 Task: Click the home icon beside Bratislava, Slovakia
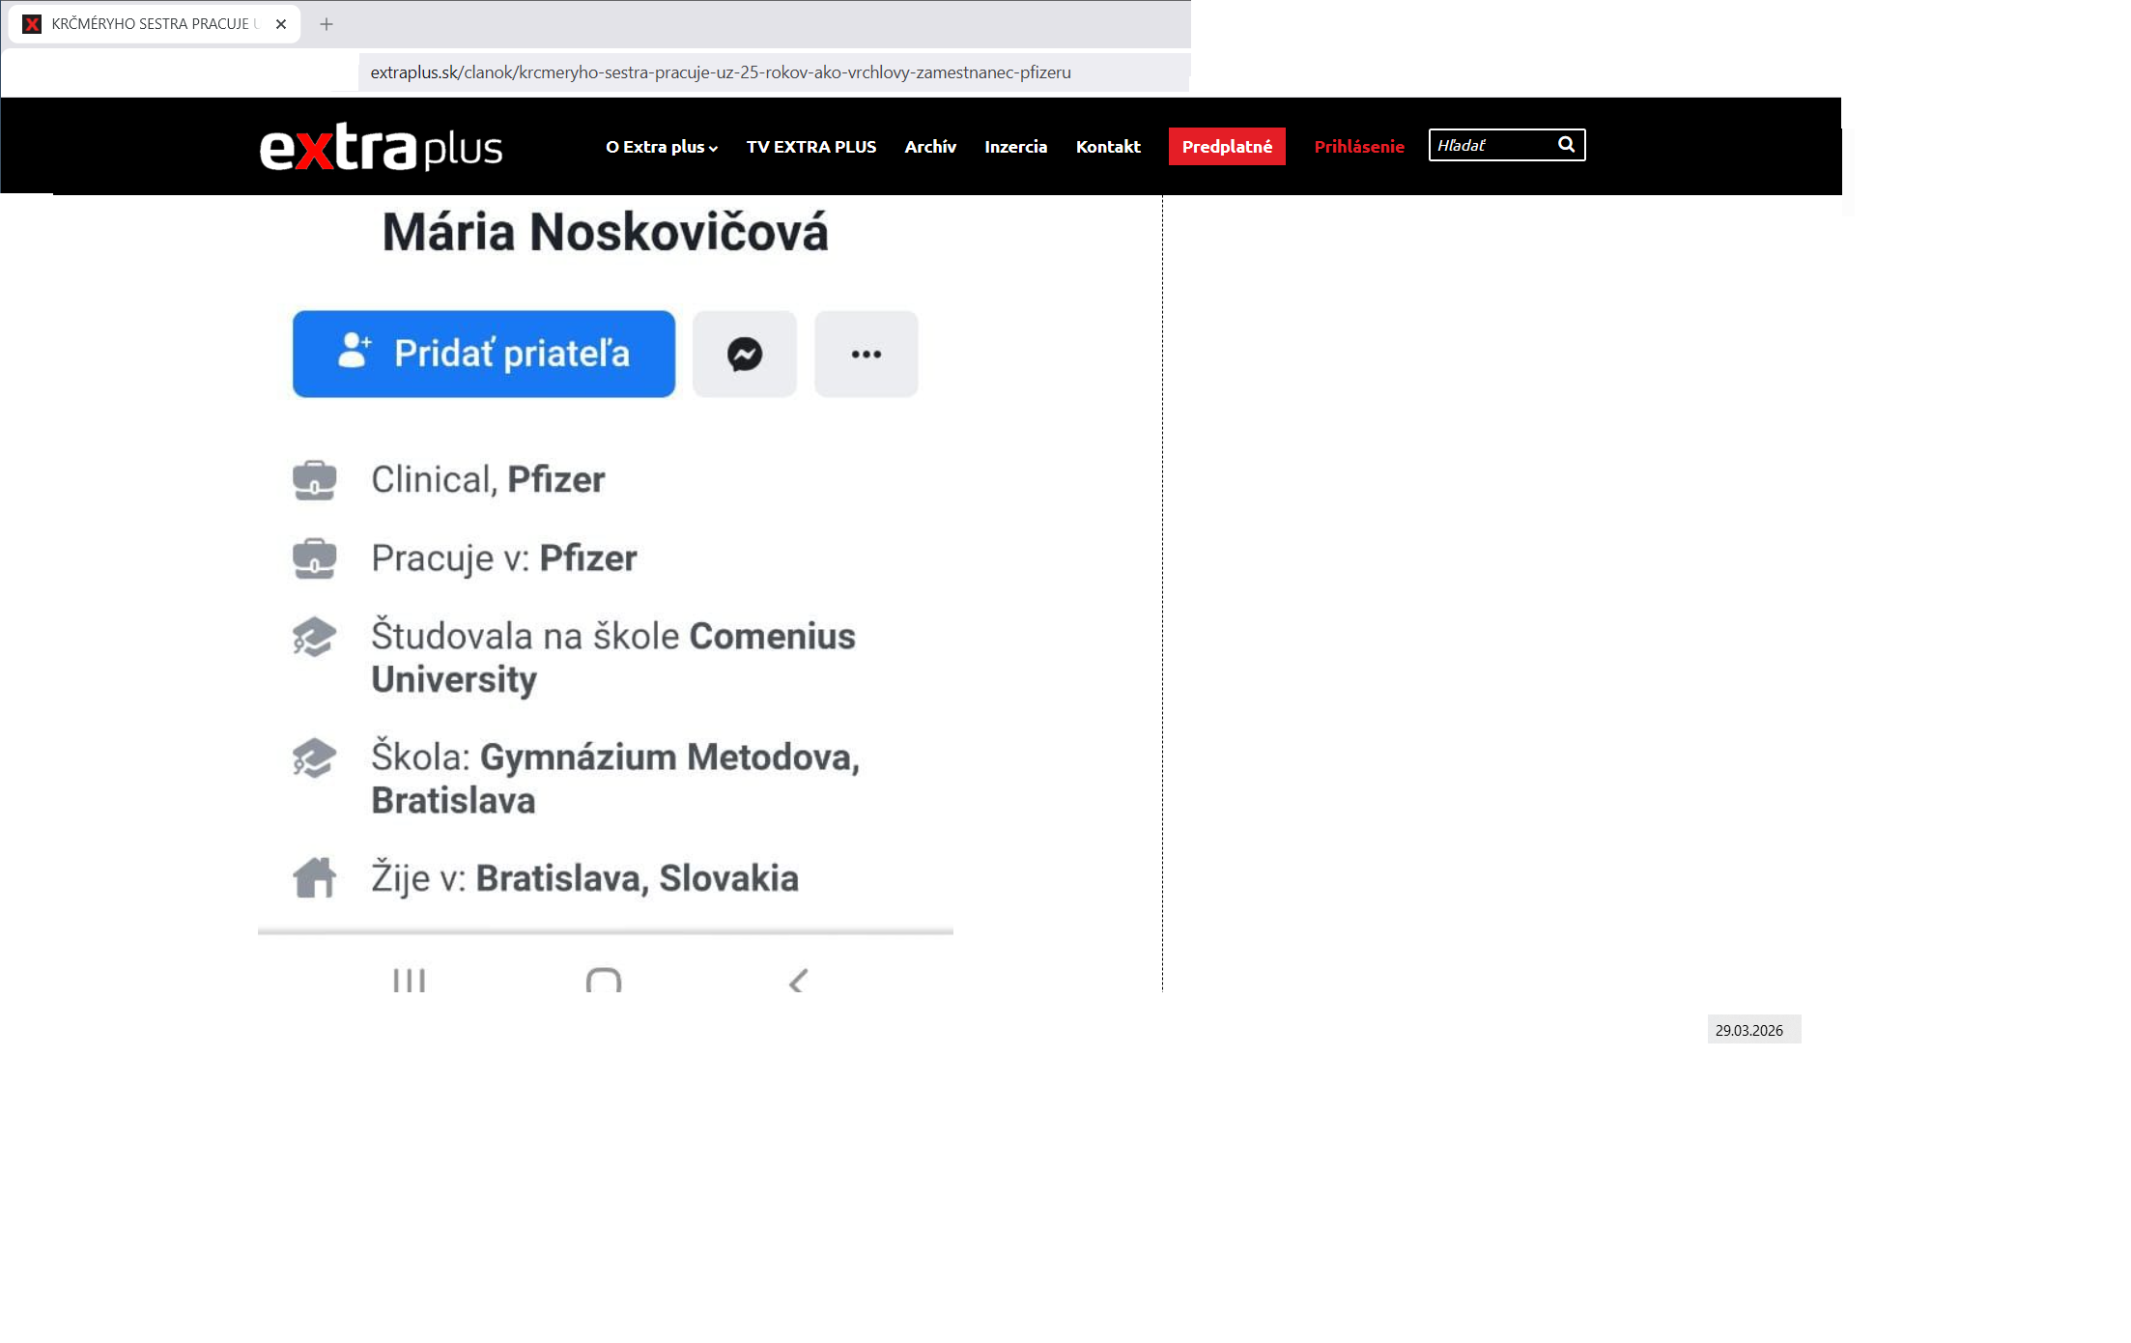click(314, 877)
